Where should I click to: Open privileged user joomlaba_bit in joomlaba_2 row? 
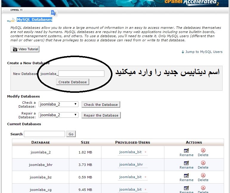tap(130, 152)
